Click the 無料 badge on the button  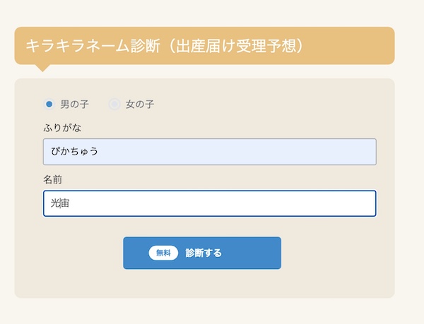click(163, 253)
